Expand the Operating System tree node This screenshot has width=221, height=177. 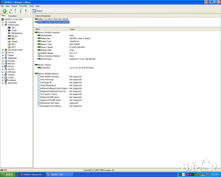pos(3,50)
